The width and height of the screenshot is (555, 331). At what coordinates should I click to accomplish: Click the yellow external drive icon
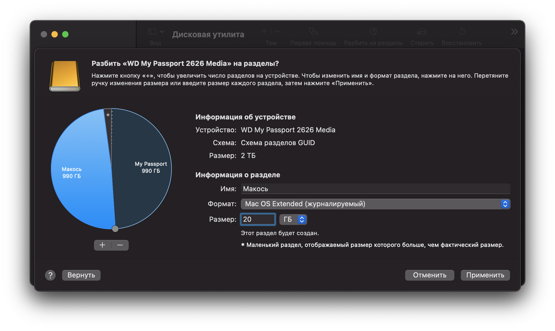(x=65, y=75)
